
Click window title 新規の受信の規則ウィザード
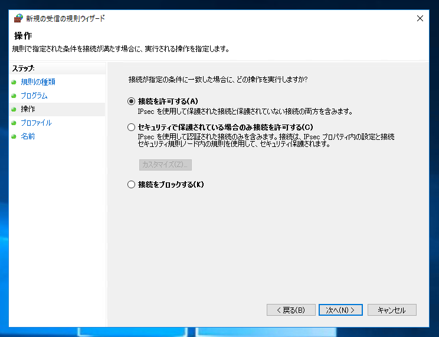pos(65,18)
